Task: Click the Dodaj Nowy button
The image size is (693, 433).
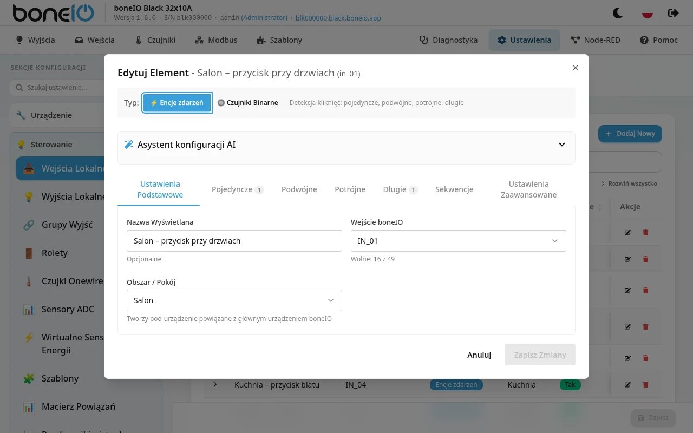Action: [x=630, y=134]
